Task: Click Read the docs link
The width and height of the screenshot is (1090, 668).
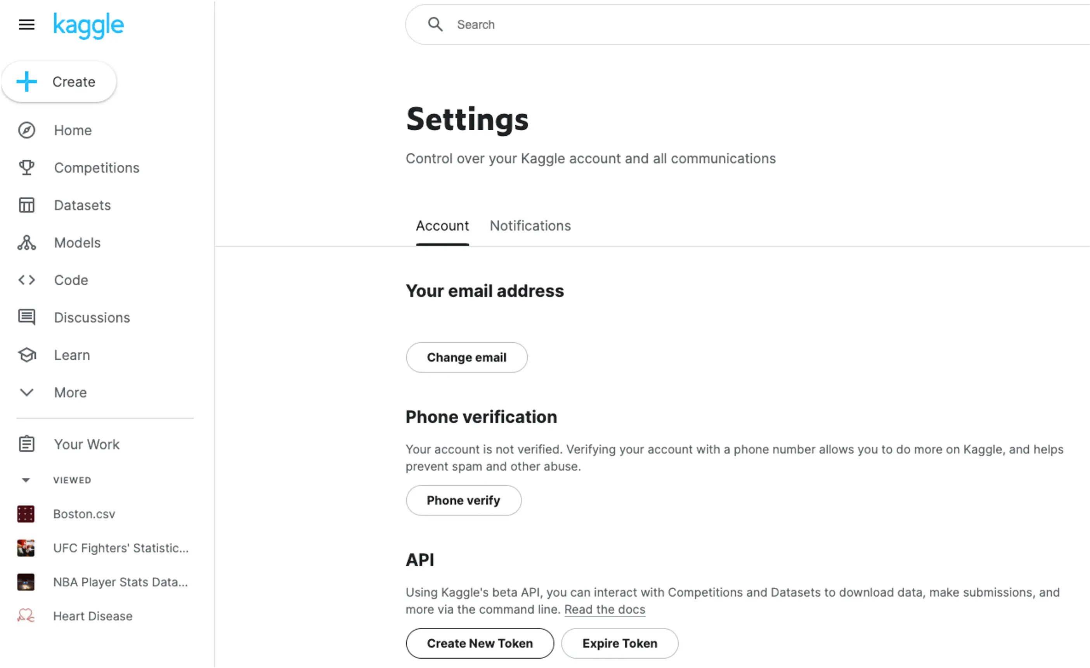Action: [x=605, y=609]
